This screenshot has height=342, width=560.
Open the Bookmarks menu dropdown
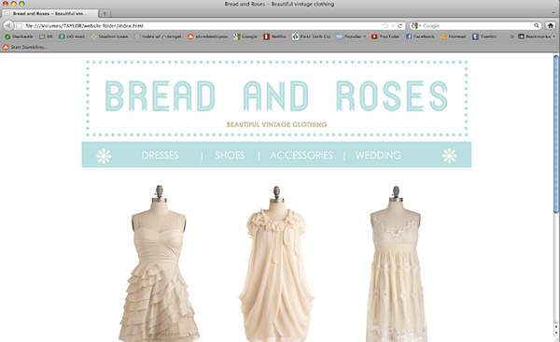(x=537, y=36)
